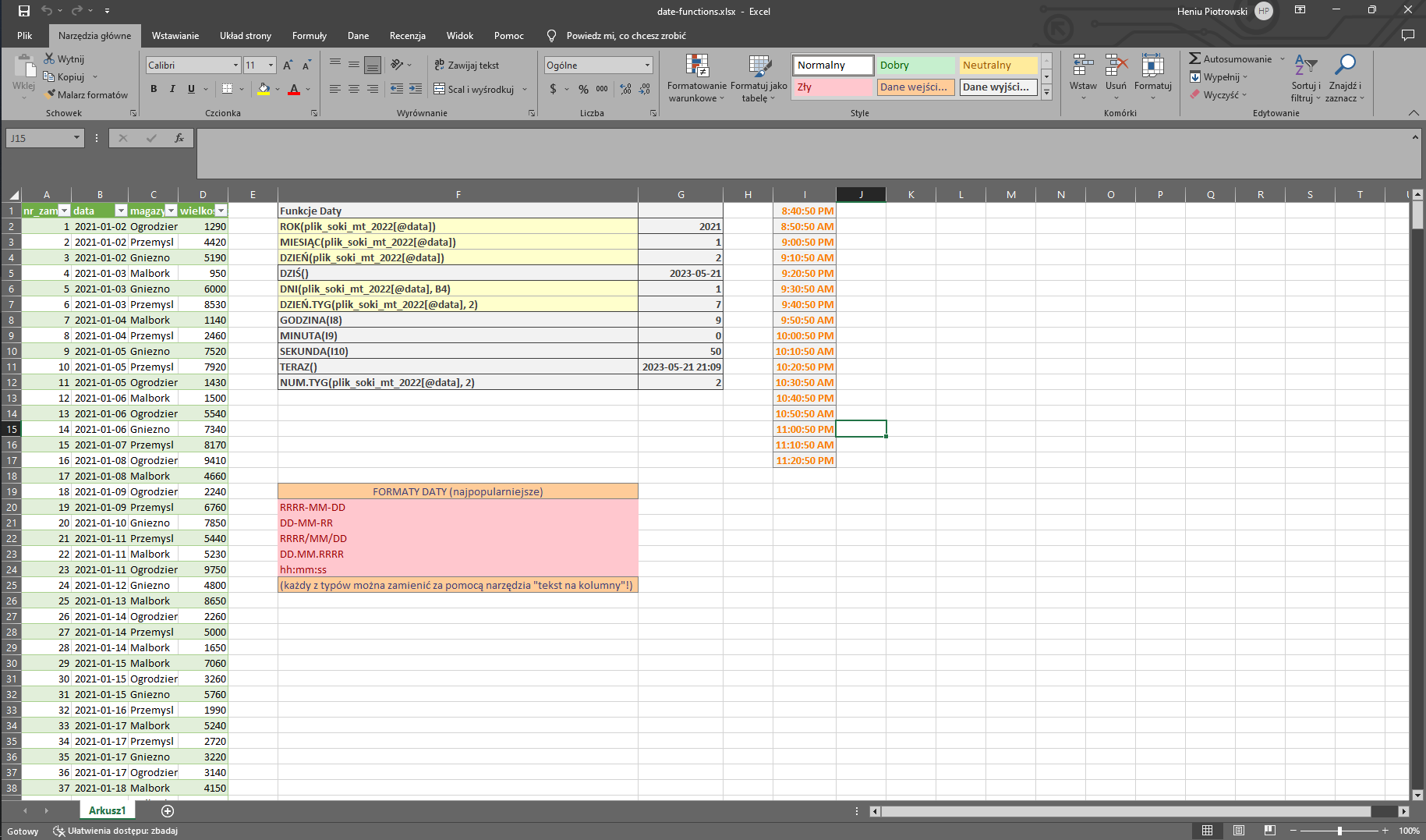
Task: Toggle bold formatting
Action: [x=154, y=90]
